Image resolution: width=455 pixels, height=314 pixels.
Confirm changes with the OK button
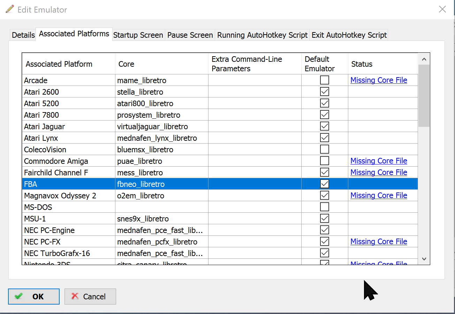point(34,297)
